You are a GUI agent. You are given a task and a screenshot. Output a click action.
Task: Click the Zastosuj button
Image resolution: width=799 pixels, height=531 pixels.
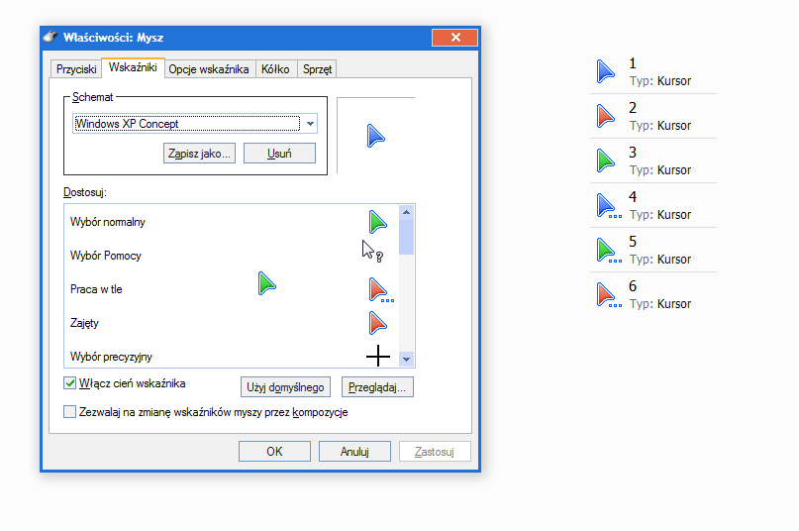click(x=434, y=452)
